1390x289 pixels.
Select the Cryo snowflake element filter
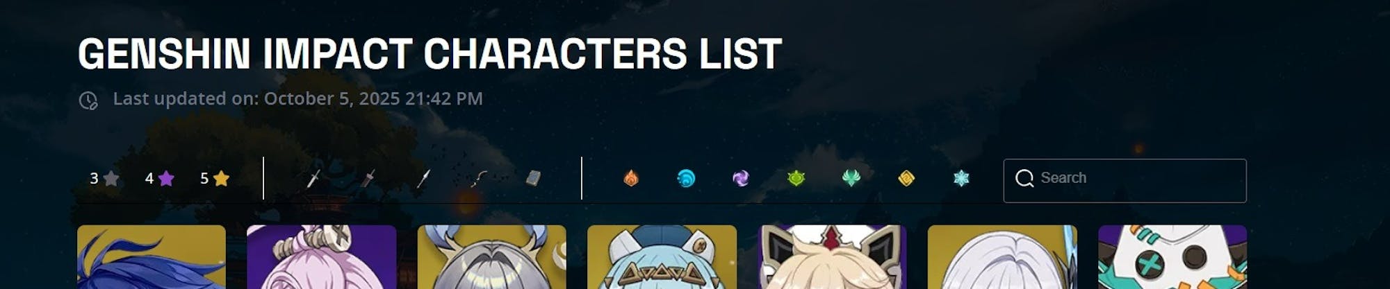pyautogui.click(x=961, y=179)
